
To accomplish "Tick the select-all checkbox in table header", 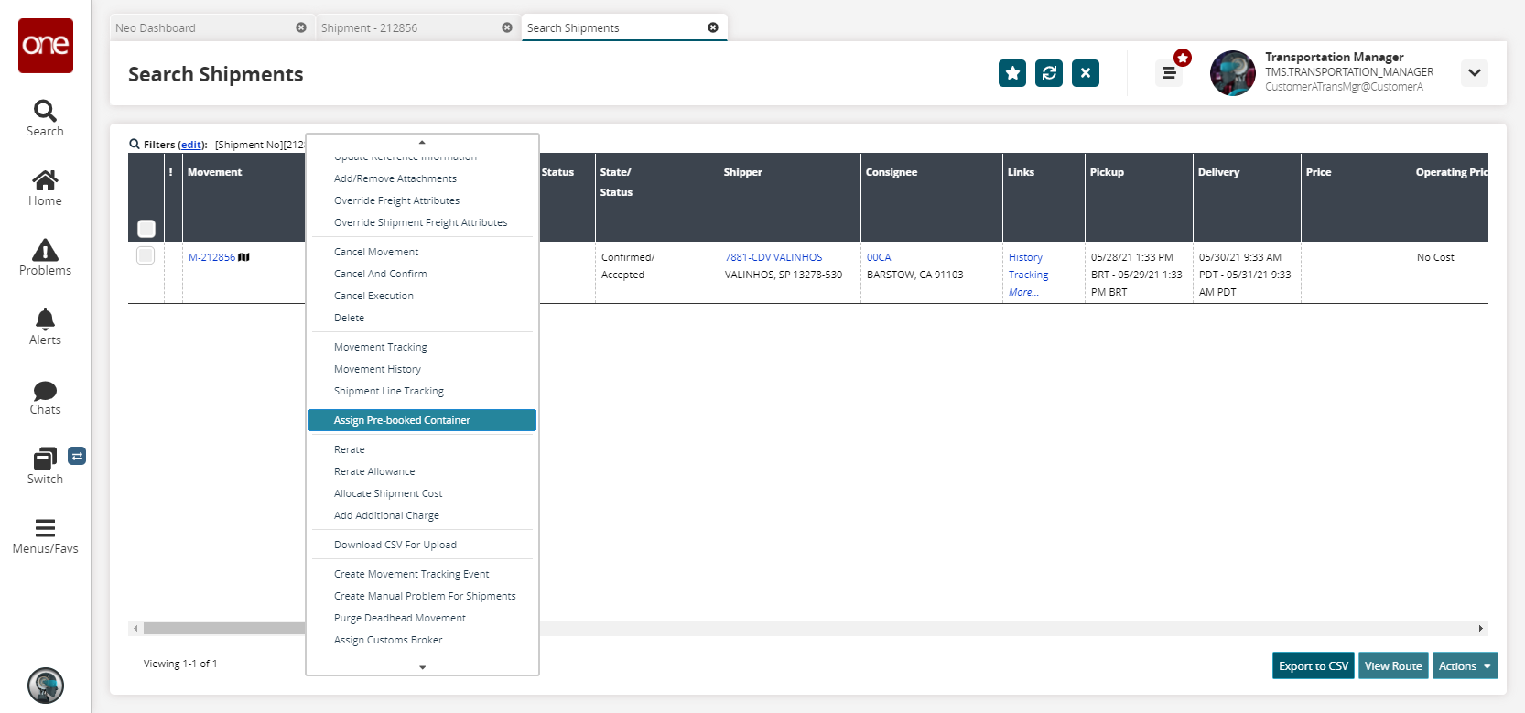I will point(146,229).
